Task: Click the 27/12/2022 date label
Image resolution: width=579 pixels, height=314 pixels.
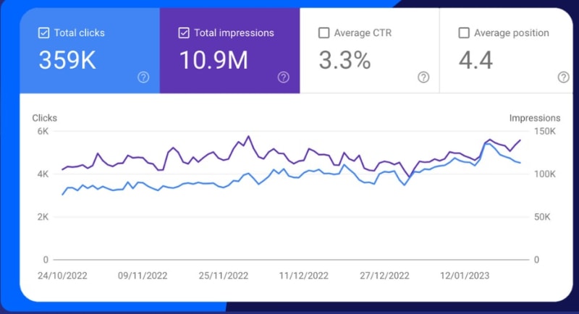Action: (384, 276)
